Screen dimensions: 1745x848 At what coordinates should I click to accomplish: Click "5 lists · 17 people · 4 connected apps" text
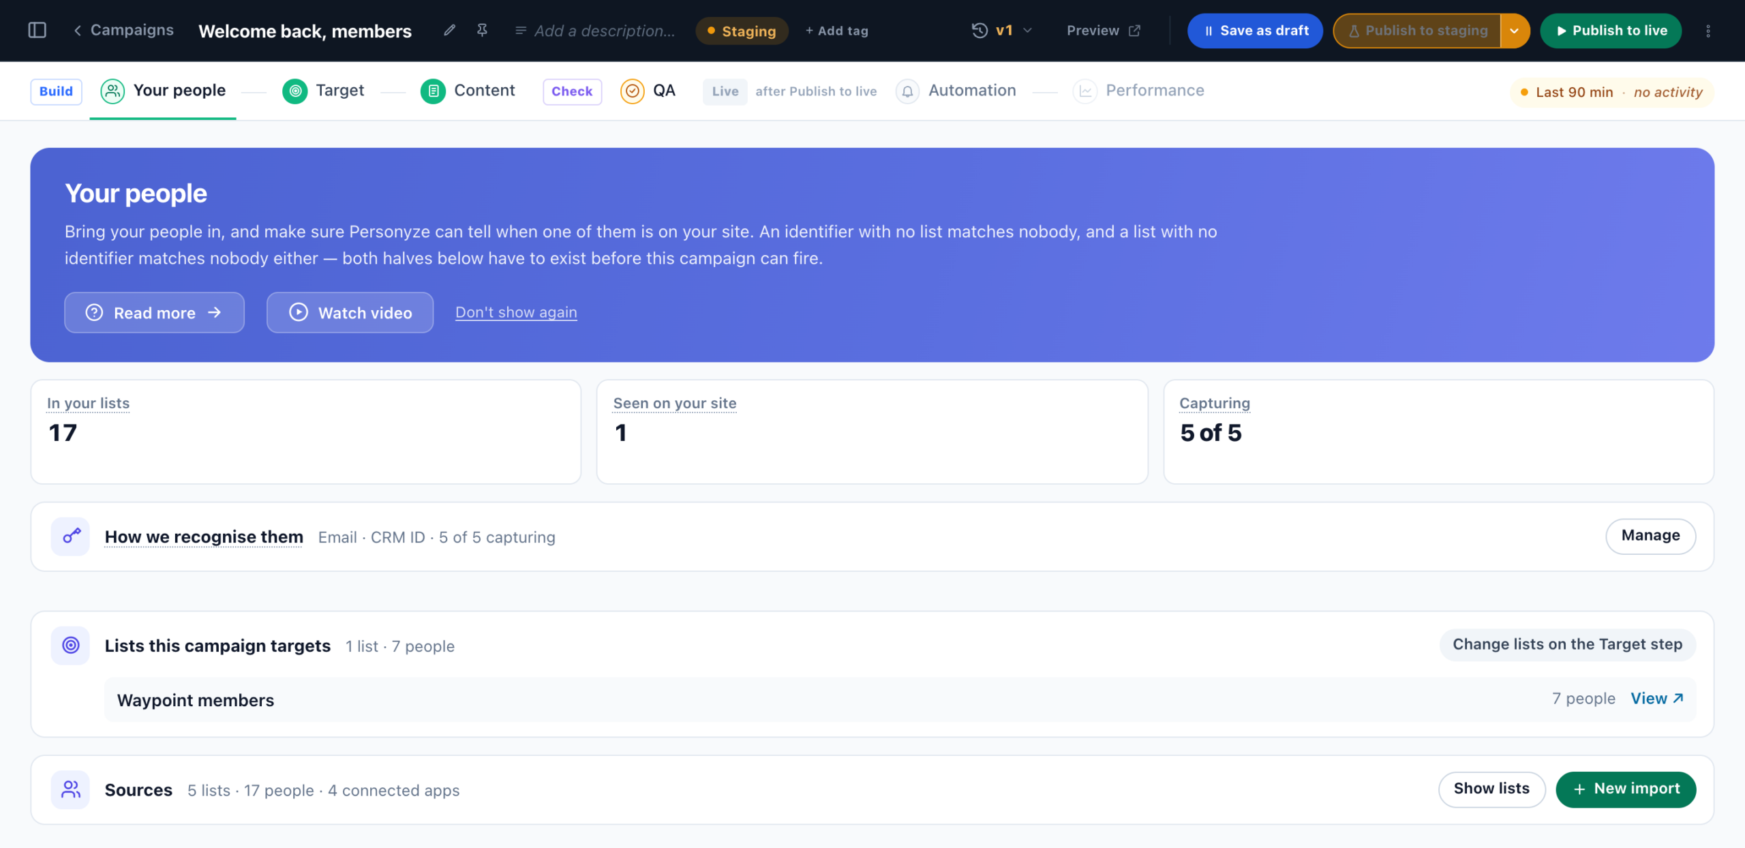324,790
